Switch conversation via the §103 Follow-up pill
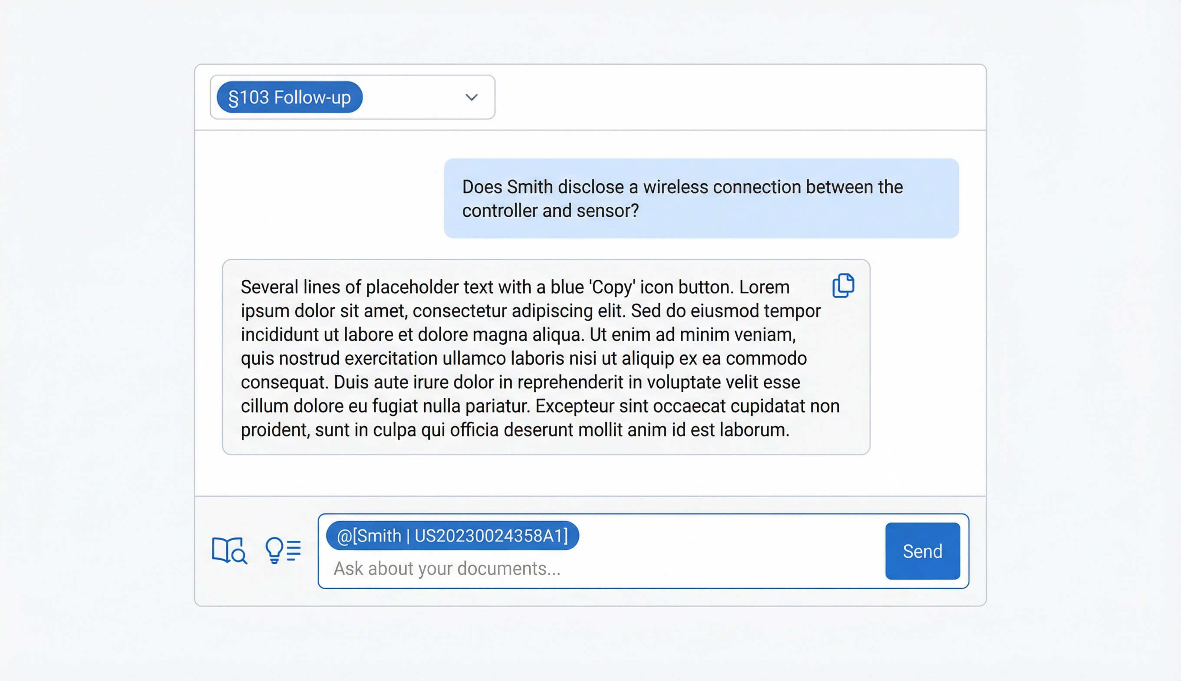The image size is (1181, 681). (x=290, y=97)
